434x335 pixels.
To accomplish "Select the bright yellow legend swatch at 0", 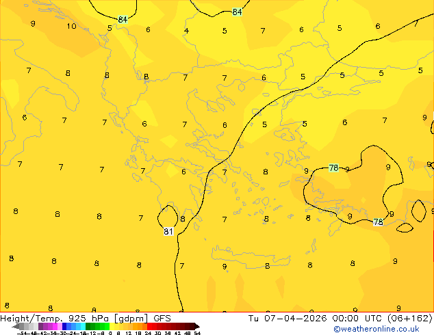I will [112, 326].
